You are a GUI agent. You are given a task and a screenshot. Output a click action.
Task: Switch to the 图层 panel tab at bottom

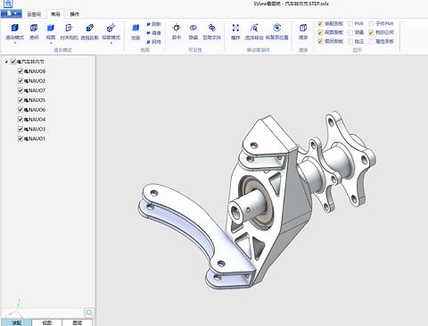78,322
